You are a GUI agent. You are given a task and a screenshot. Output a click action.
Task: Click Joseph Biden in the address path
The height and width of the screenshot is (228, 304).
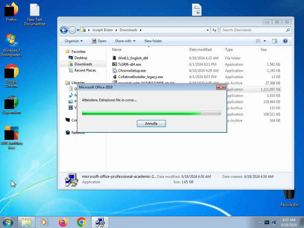(x=102, y=30)
